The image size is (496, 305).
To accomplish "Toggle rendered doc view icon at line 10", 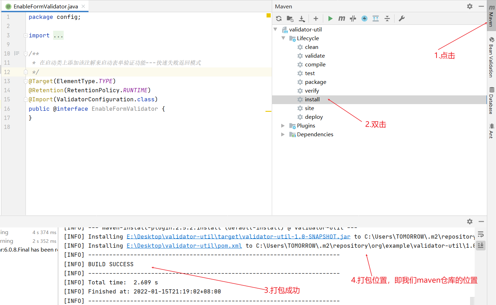I will click(16, 53).
